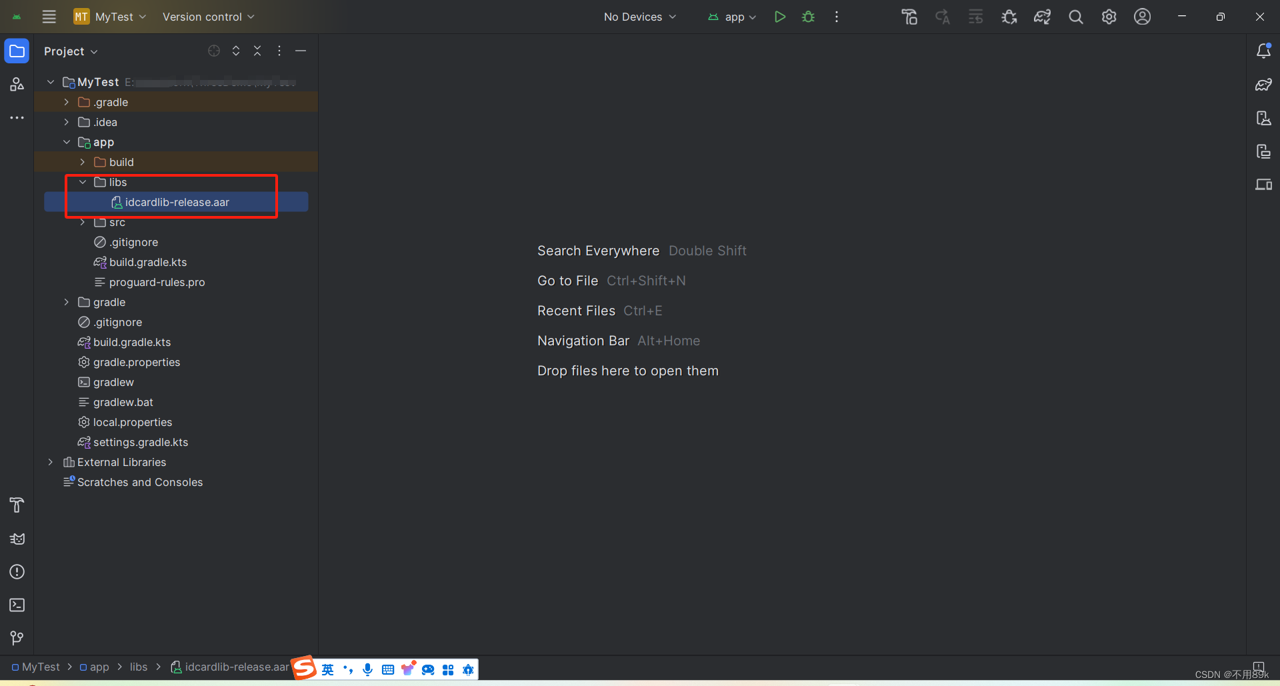Start debugging the app
This screenshot has height=686, width=1280.
(808, 17)
